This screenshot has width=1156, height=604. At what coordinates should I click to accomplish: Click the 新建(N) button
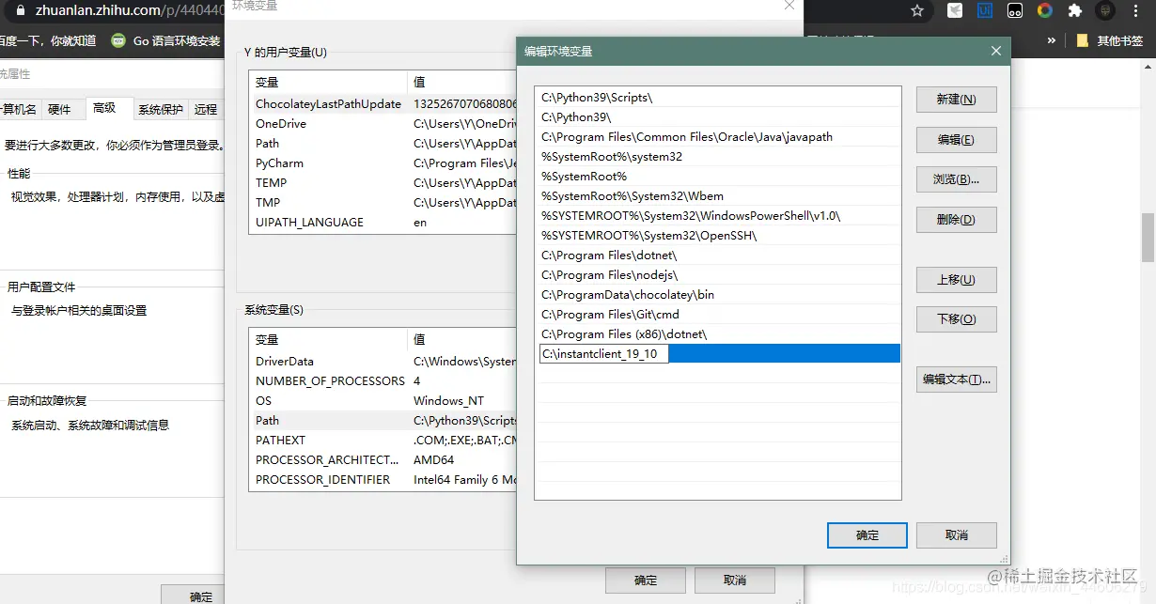tap(956, 100)
